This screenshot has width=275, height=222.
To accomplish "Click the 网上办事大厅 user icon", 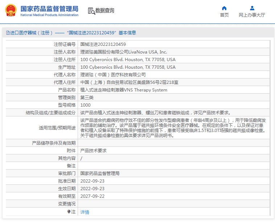I will (252, 8).
